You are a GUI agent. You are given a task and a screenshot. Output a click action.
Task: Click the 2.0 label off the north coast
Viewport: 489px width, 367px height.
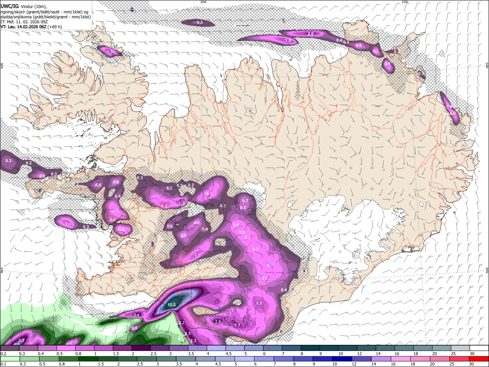pos(311,34)
